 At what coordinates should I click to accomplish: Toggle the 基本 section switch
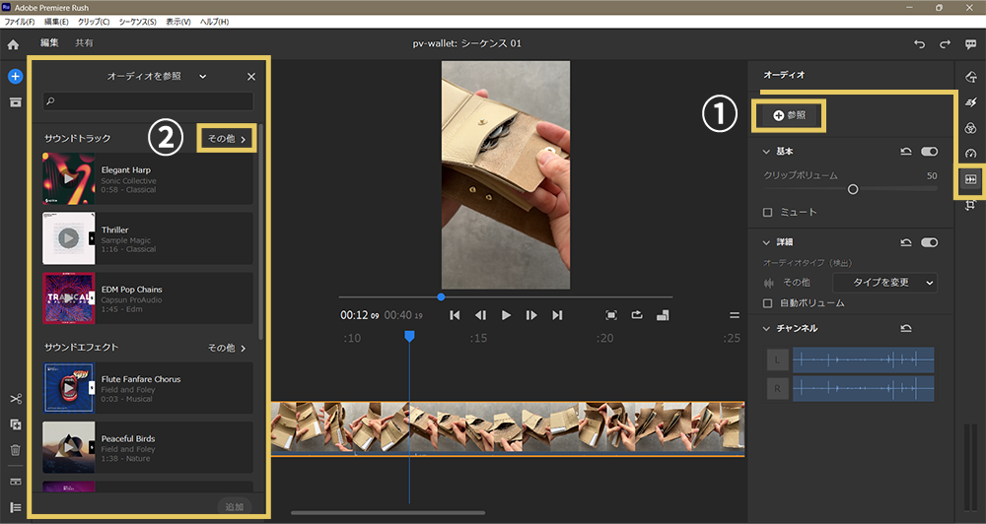930,152
